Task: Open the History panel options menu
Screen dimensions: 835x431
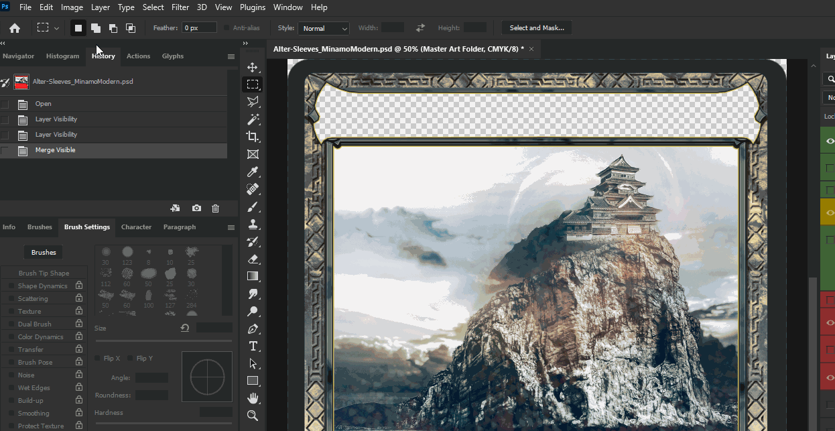Action: (231, 56)
